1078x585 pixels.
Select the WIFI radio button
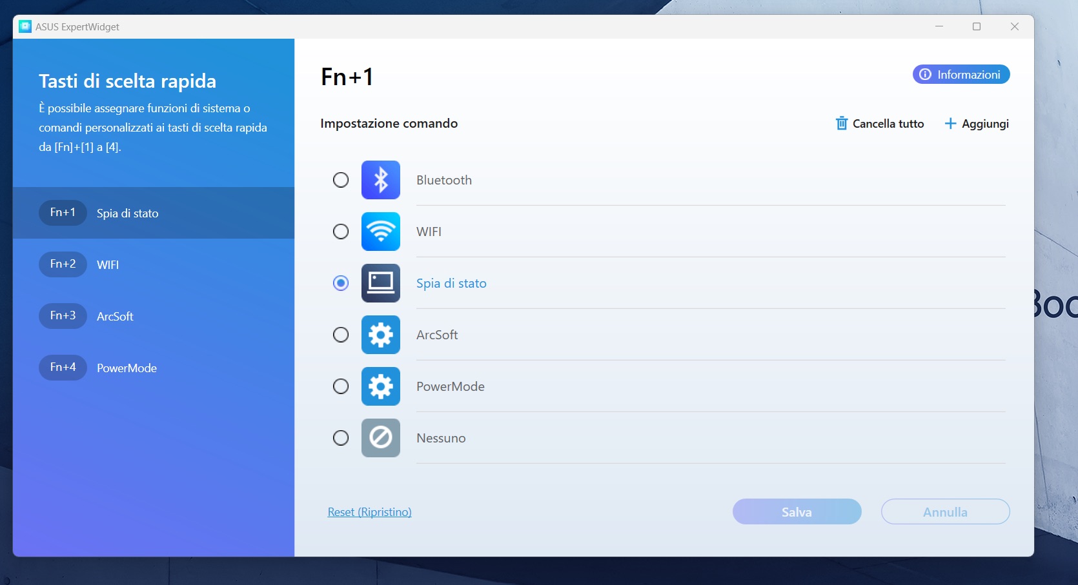point(341,232)
